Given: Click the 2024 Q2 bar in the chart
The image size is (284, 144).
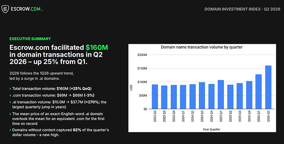Looking at the screenshot, I should pos(193,97).
